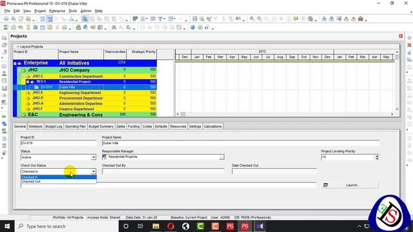Open the File menu

pos(7,11)
